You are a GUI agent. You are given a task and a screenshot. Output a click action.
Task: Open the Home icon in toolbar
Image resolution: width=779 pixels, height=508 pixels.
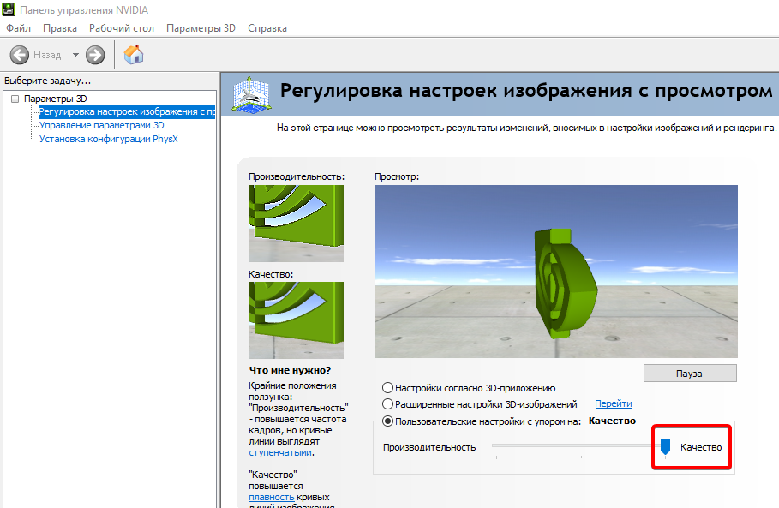pos(133,55)
